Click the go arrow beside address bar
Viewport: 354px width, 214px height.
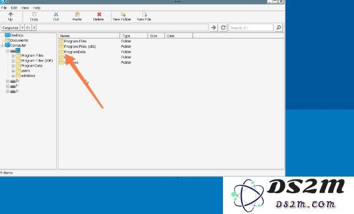(214, 28)
